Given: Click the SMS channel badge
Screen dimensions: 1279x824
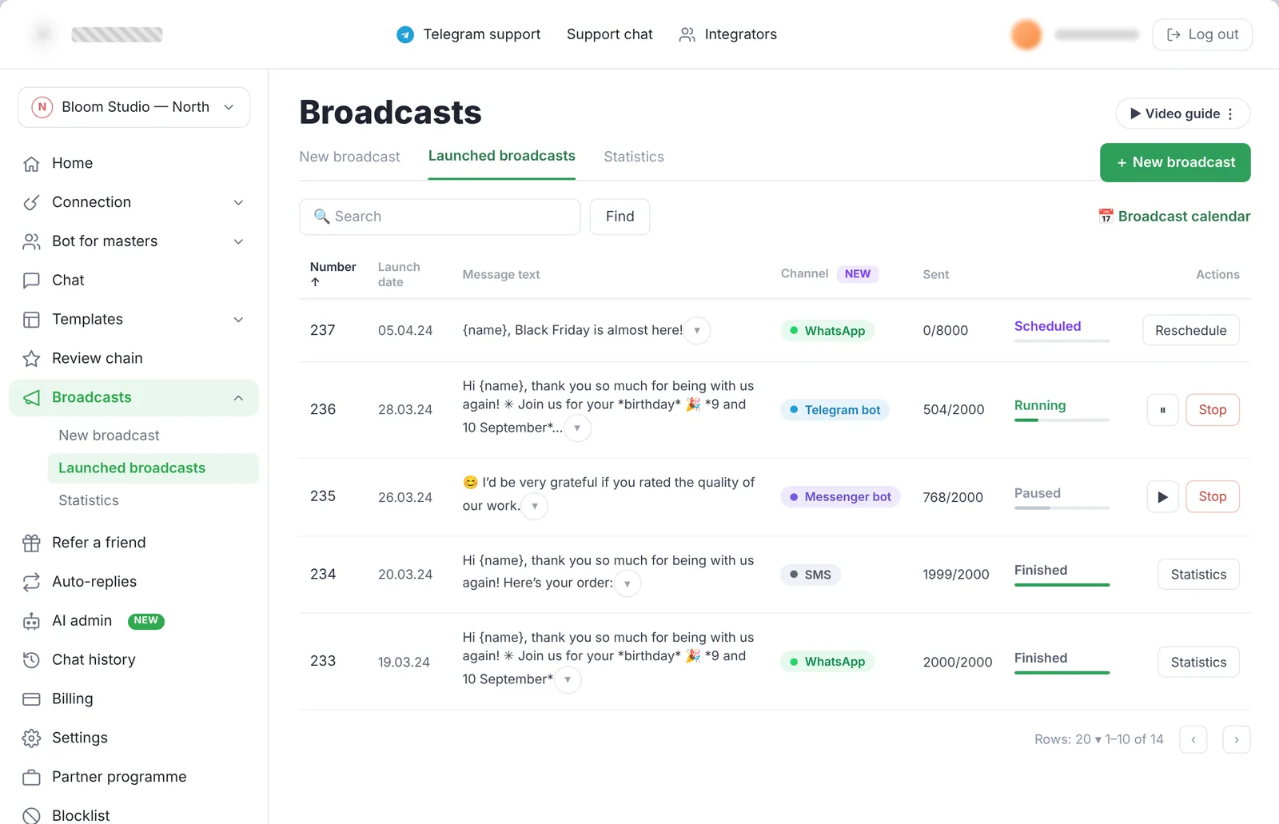Looking at the screenshot, I should pyautogui.click(x=811, y=575).
